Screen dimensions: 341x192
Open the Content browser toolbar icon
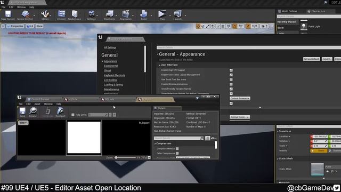[x=61, y=15]
